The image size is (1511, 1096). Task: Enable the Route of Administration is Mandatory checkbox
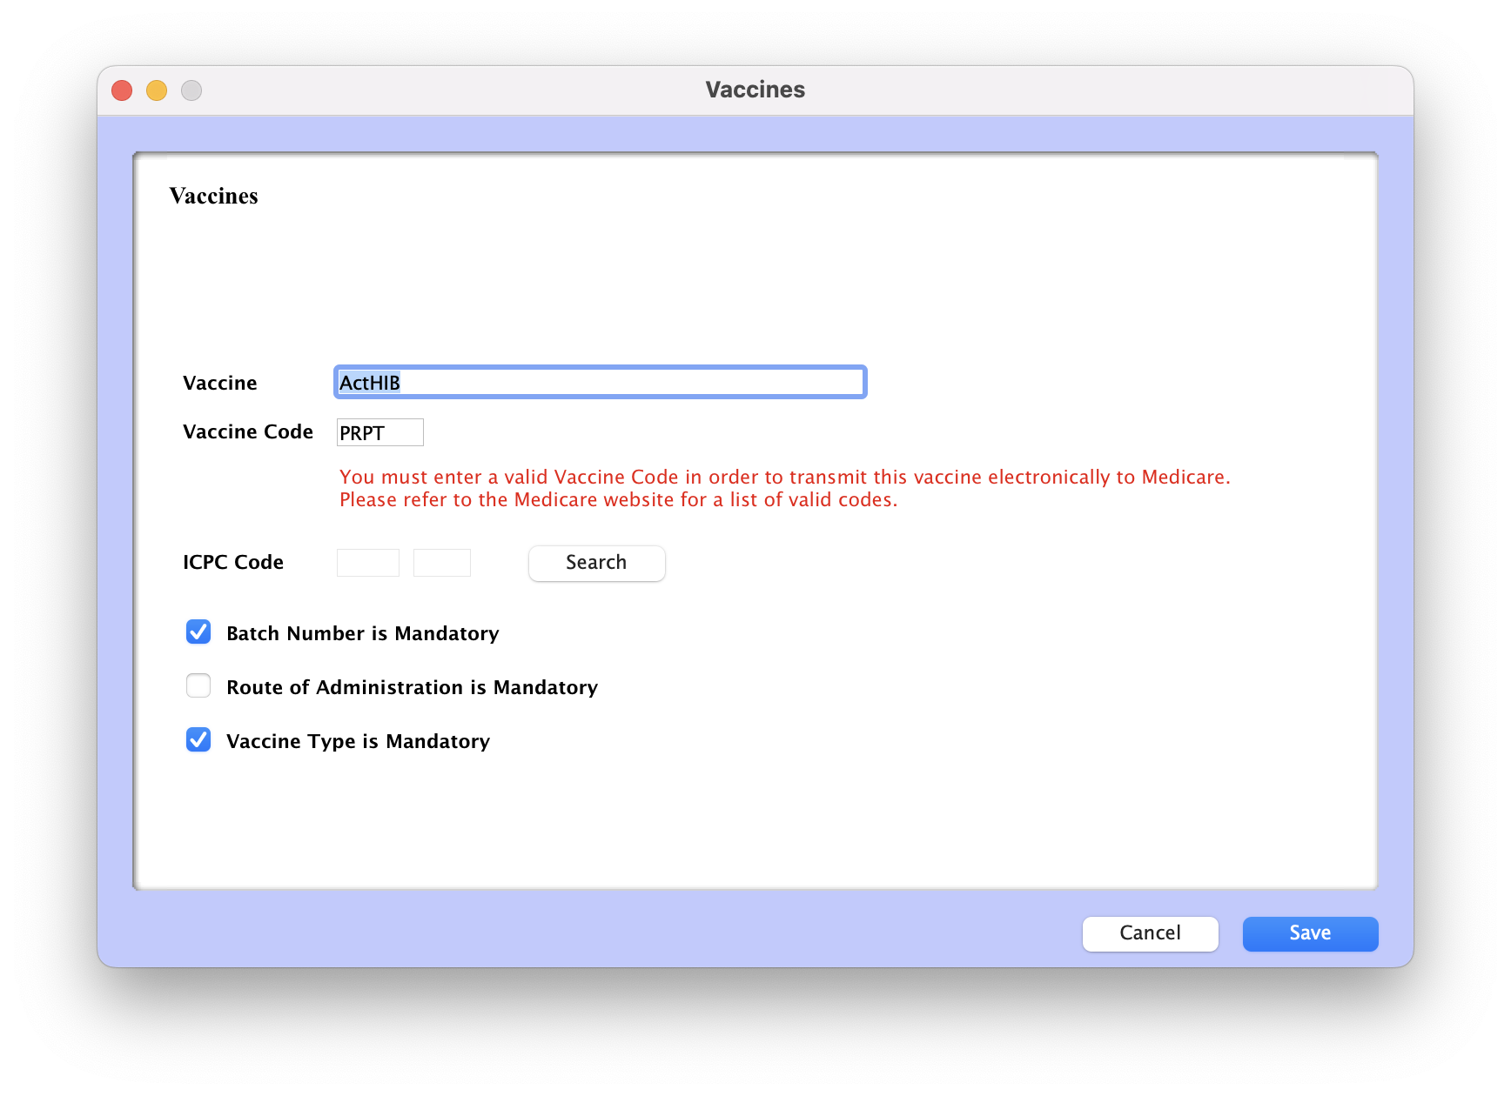point(198,686)
